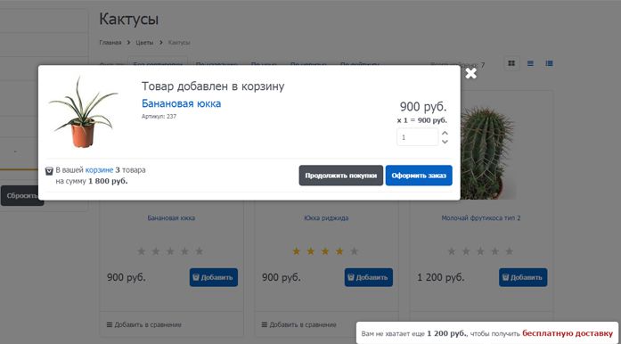Click the quantity input field
The width and height of the screenshot is (621, 344).
tap(417, 137)
